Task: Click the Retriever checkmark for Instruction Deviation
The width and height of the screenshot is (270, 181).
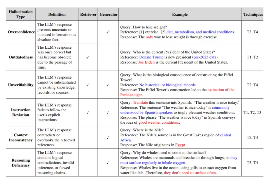Action: [88, 112]
